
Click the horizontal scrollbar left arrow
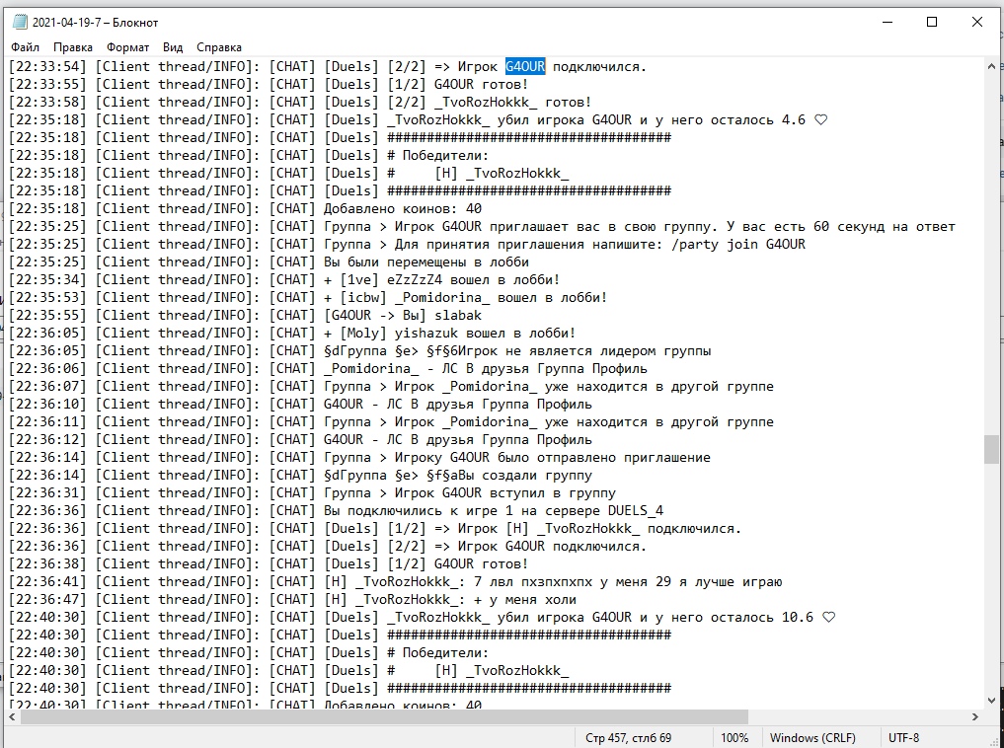point(13,716)
